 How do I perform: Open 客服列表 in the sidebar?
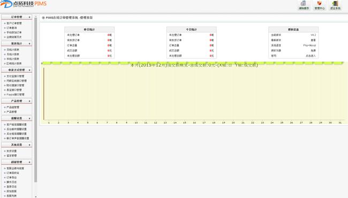12,196
